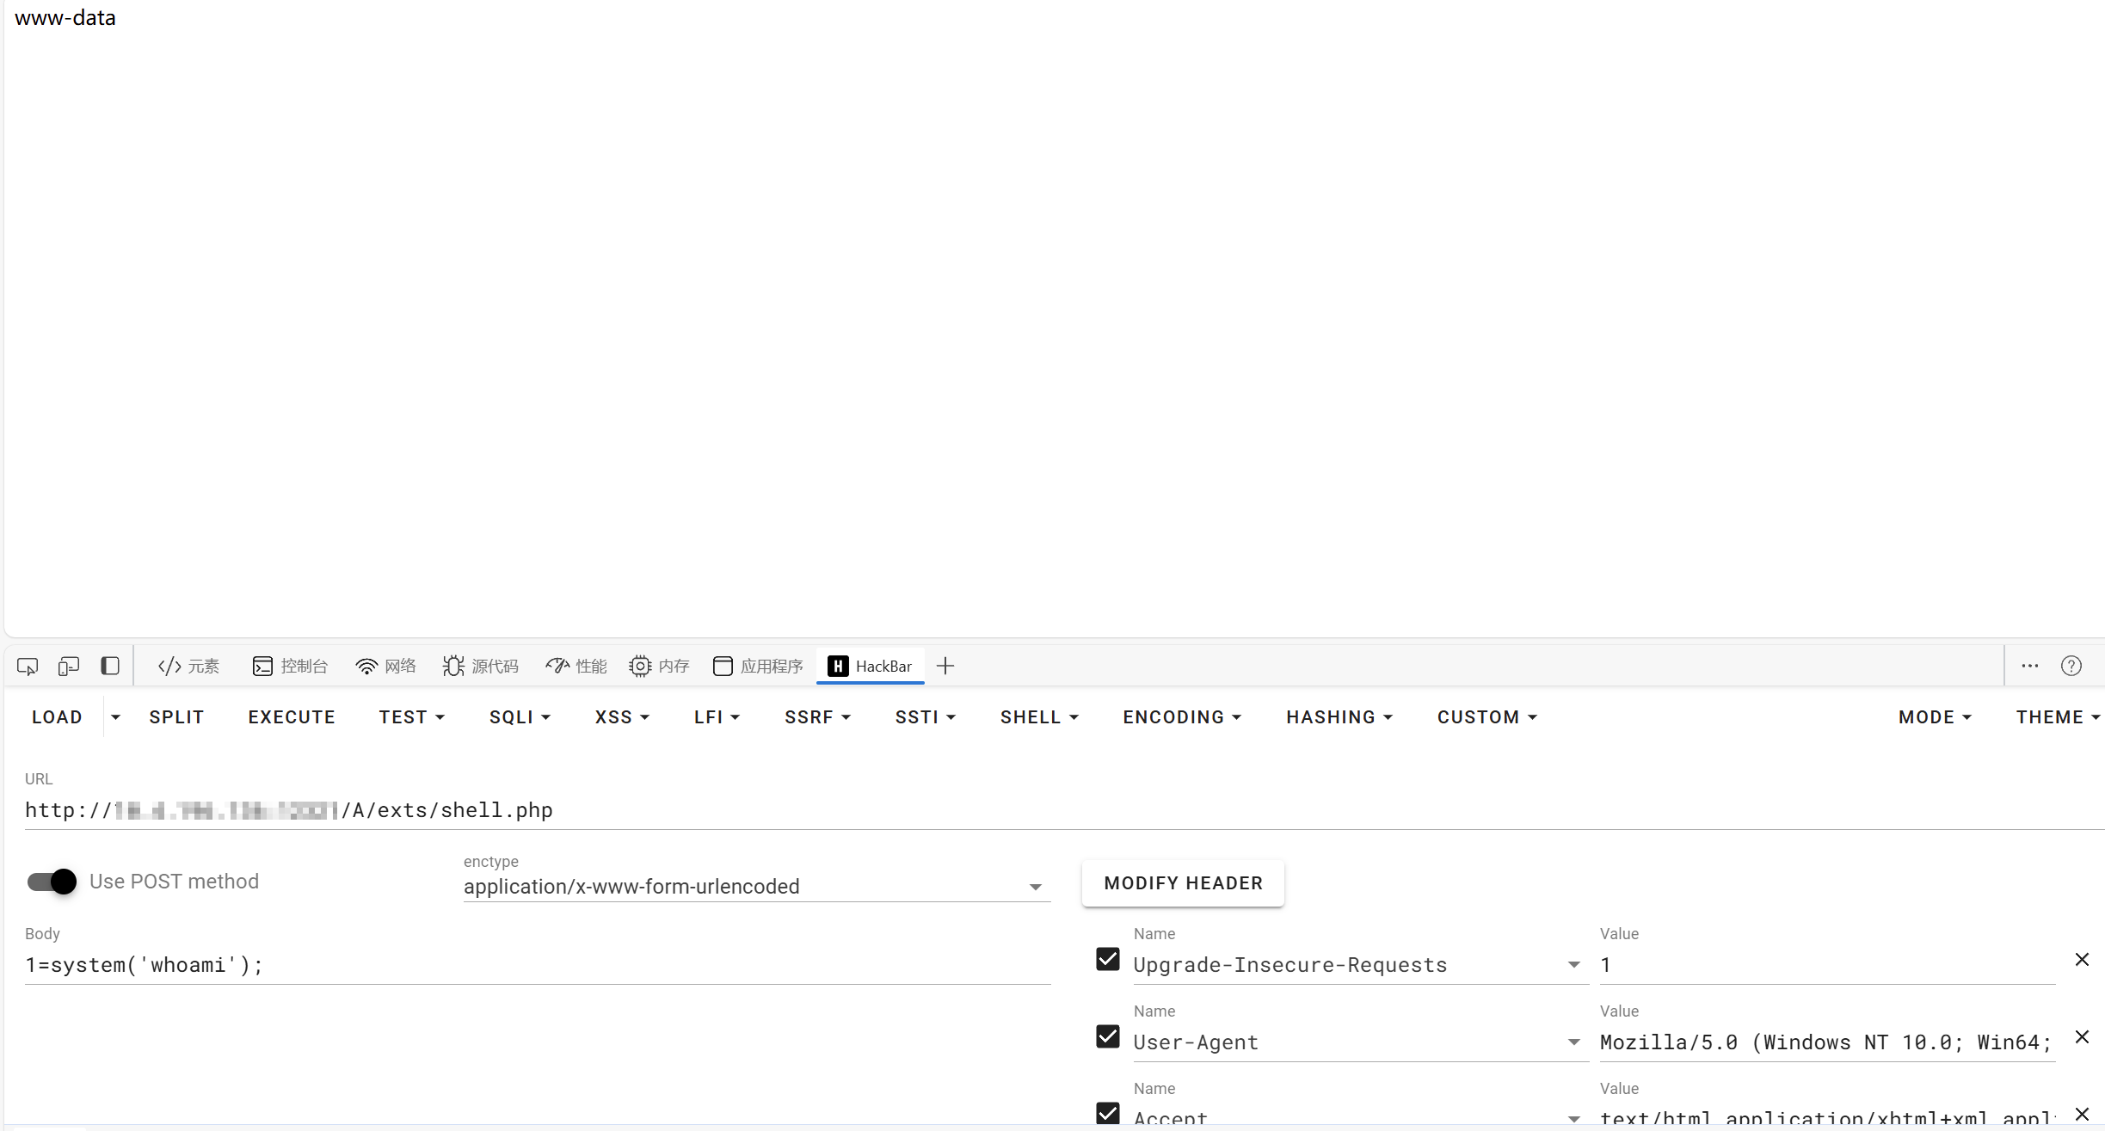
Task: Add new DevTools tab with plus icon
Action: (945, 667)
